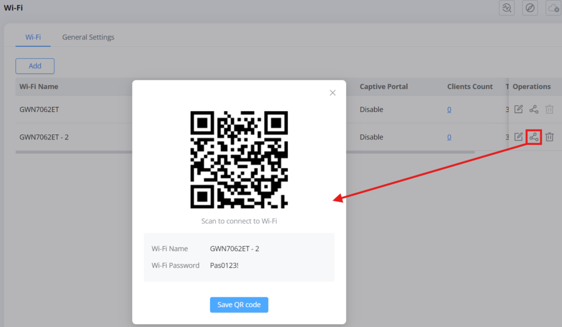The width and height of the screenshot is (562, 327).
Task: Delete the GWN7062ET - 2 network
Action: point(549,137)
